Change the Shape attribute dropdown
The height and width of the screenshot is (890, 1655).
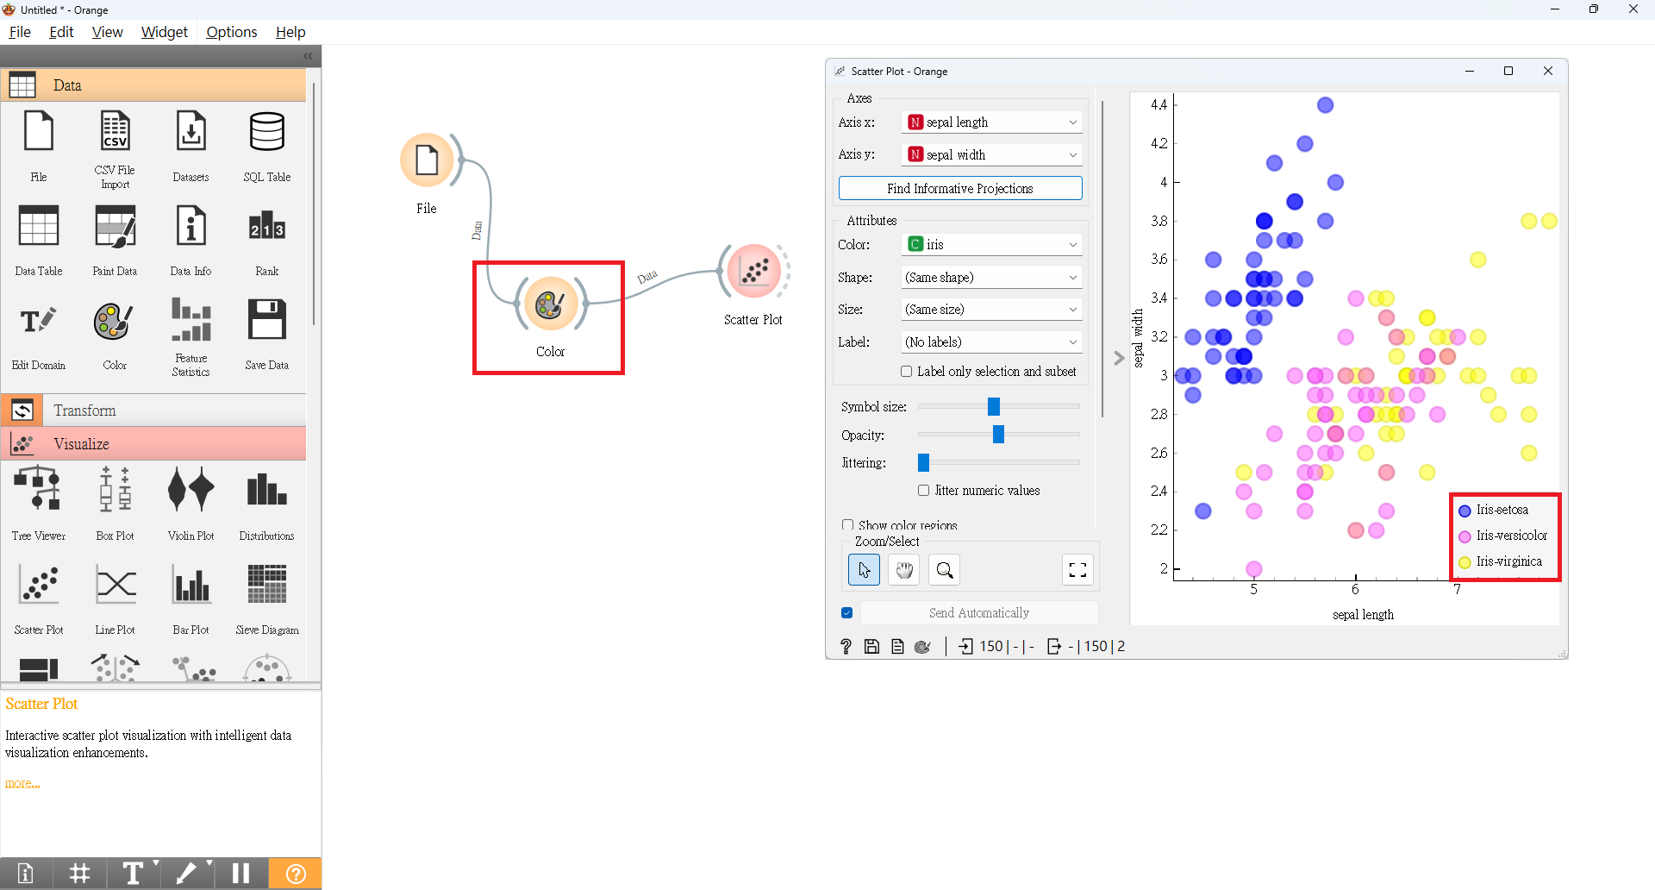point(990,277)
